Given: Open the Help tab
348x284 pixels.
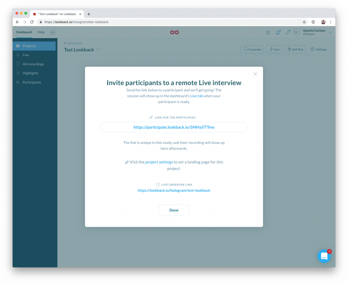Looking at the screenshot, I should (x=41, y=32).
